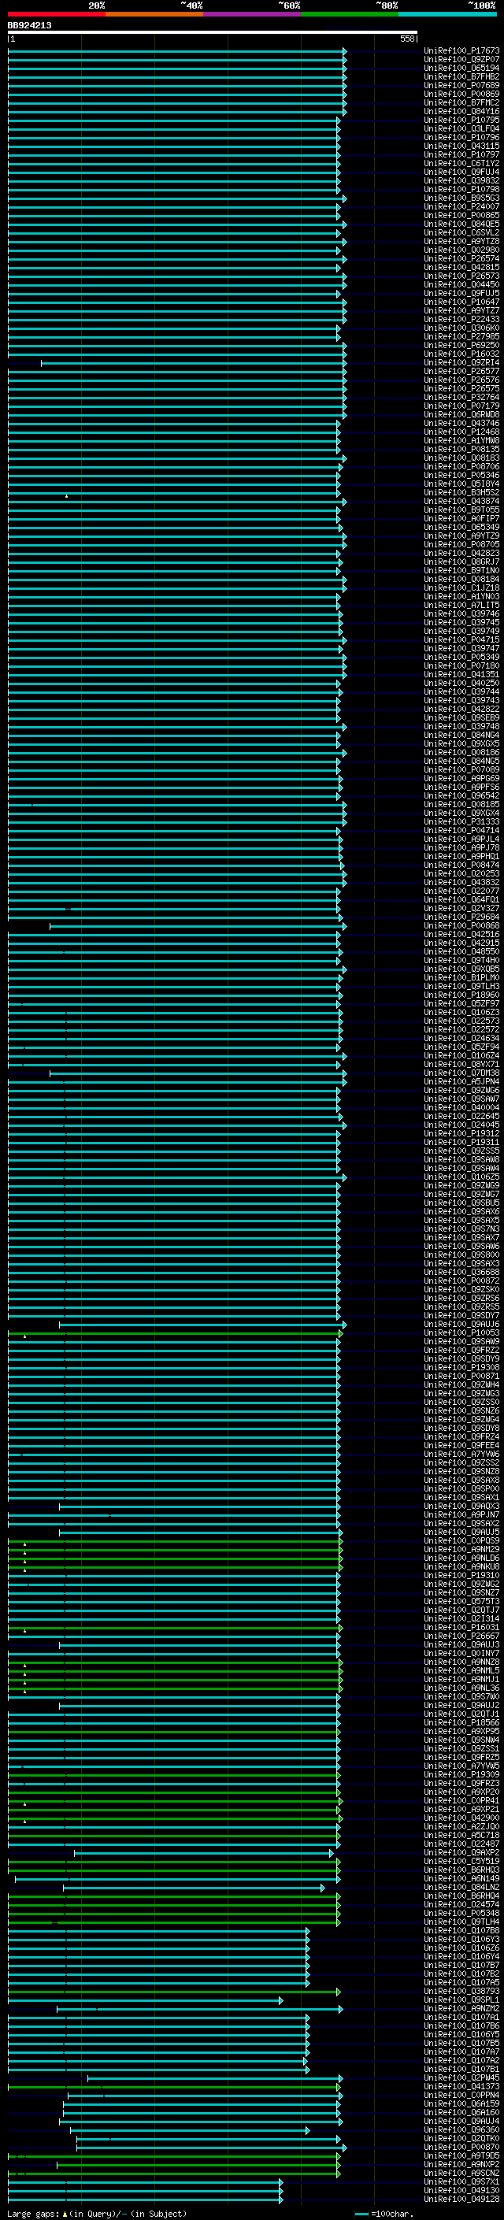Select label UniRef100_A5C718
Screen dimensions: 504x2220
click(x=461, y=1836)
